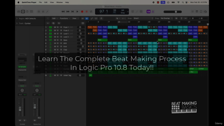Toggle the Metronome click
Image resolution: width=224 pixels, height=126 pixels.
[153, 12]
